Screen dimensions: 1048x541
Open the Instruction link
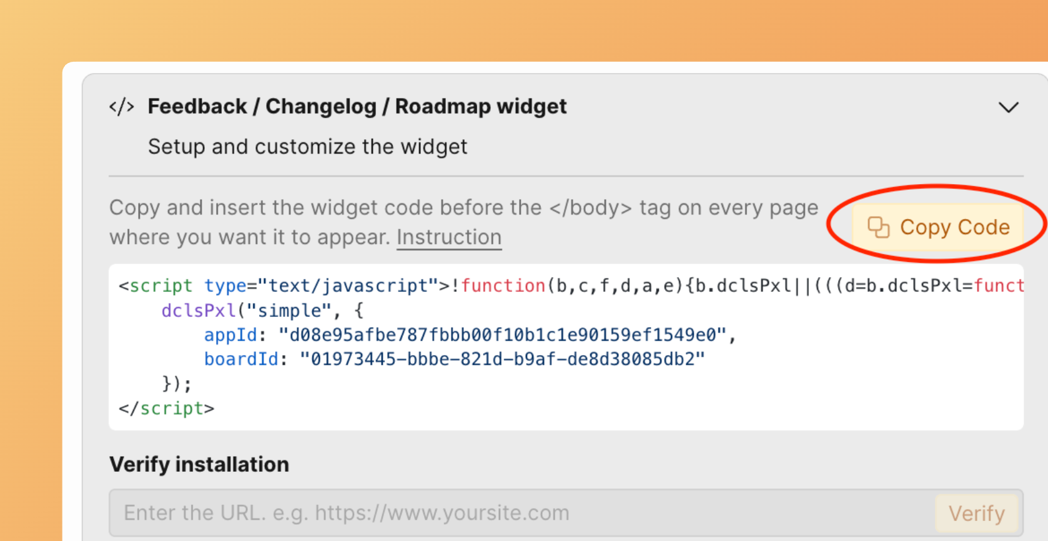(x=449, y=238)
